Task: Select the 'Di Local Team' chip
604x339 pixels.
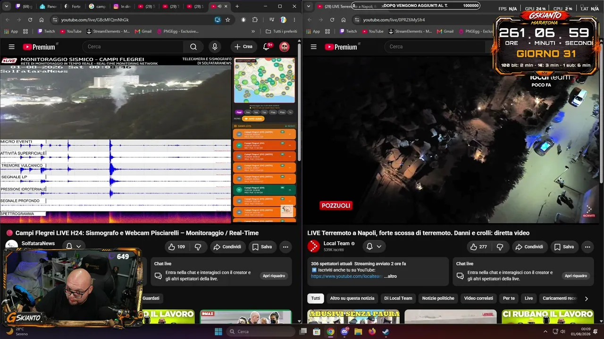Action: tap(398, 299)
